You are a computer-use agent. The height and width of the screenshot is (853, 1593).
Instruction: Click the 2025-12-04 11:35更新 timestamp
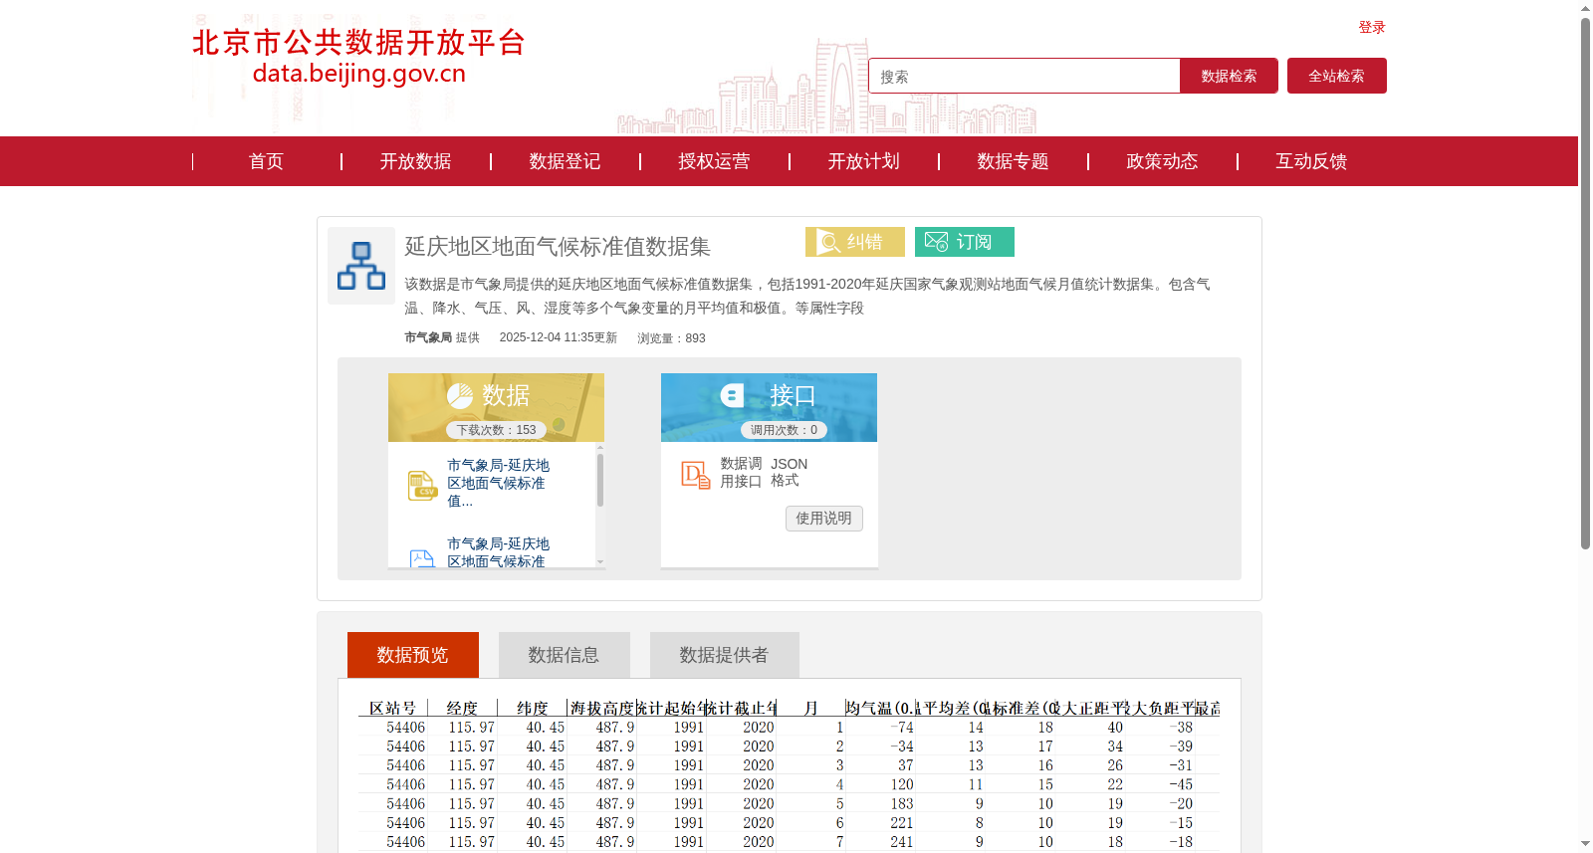pyautogui.click(x=559, y=337)
